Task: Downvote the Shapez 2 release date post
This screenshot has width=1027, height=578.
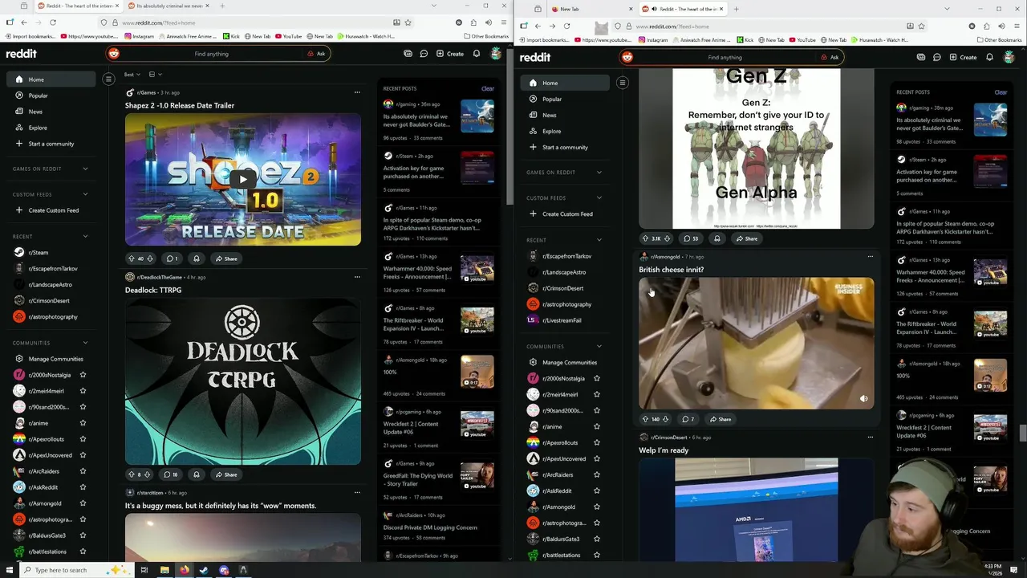Action: coord(150,258)
